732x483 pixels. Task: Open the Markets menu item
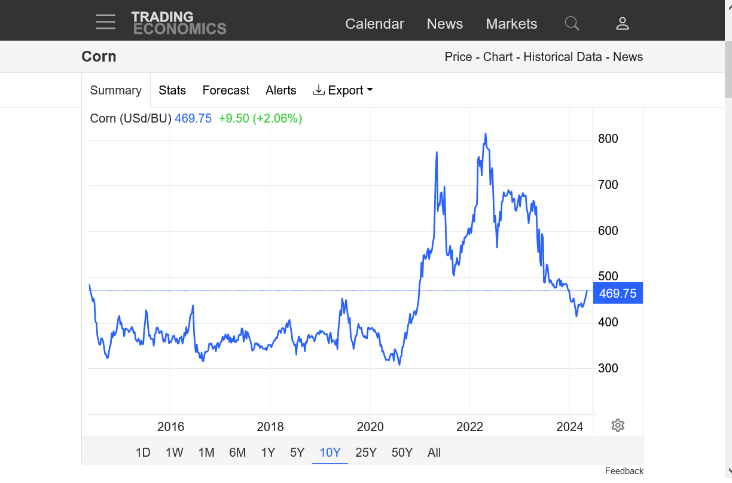point(511,24)
